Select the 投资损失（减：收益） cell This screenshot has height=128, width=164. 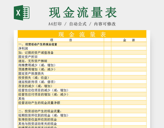(61, 78)
